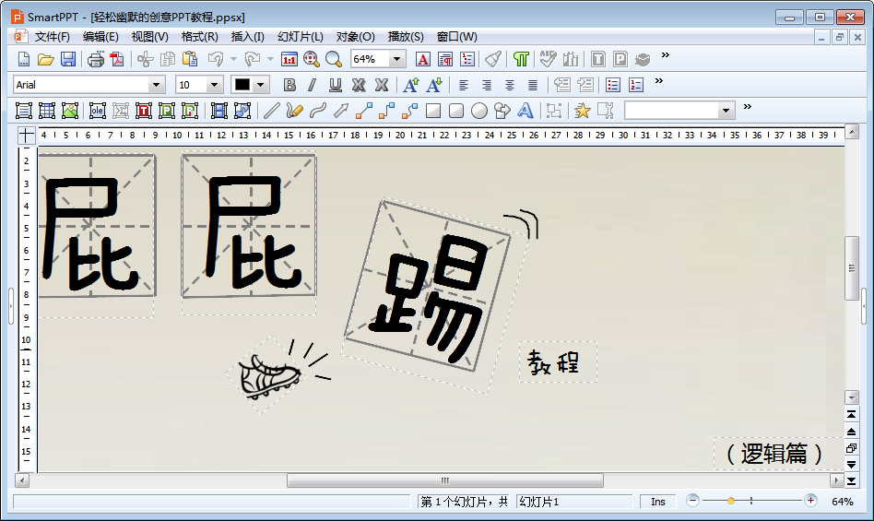Open the 幻灯片(L) menu

(301, 37)
